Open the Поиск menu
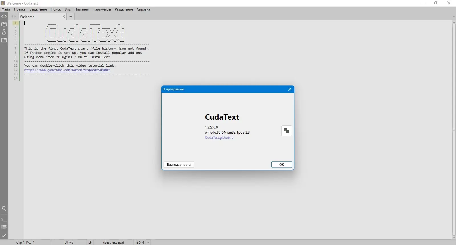This screenshot has width=456, height=245. [56, 9]
